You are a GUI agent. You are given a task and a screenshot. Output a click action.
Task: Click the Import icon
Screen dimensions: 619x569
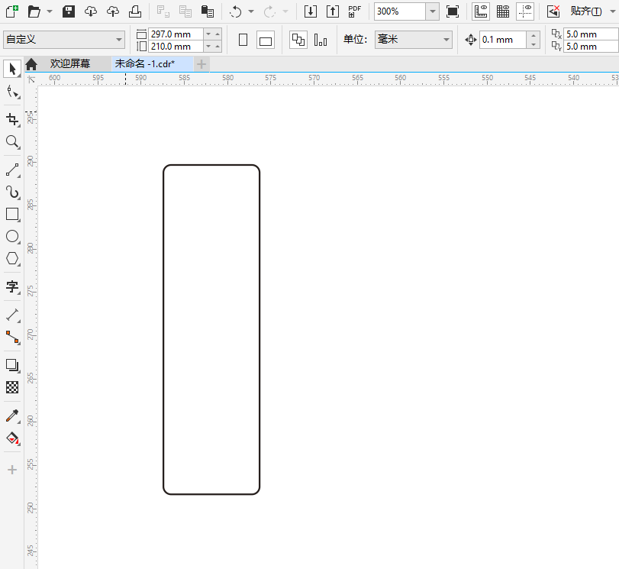311,11
